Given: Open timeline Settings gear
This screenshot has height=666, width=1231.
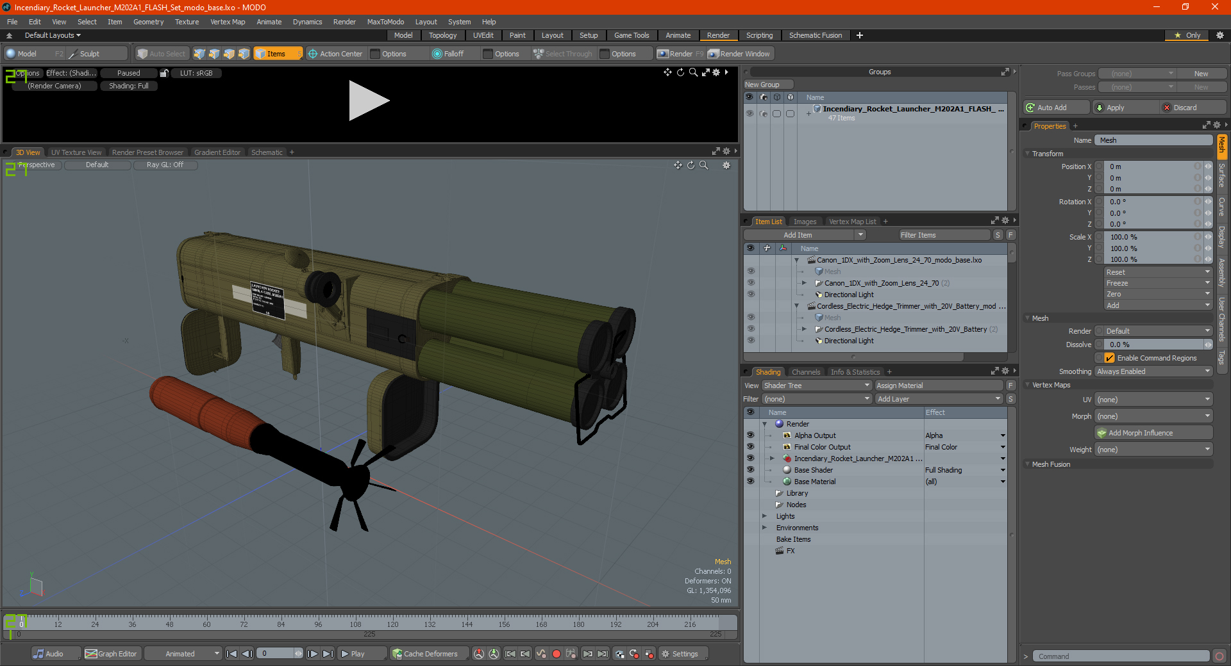Looking at the screenshot, I should (683, 654).
